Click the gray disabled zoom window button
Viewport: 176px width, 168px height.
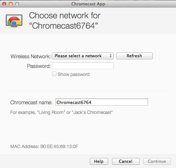[17, 4]
